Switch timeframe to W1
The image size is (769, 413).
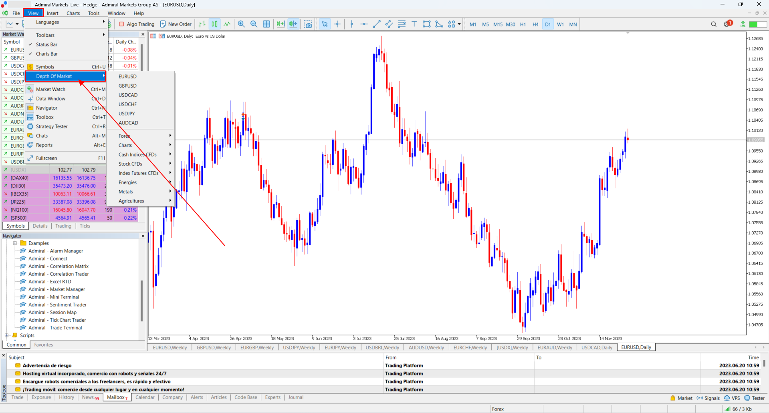tap(560, 24)
